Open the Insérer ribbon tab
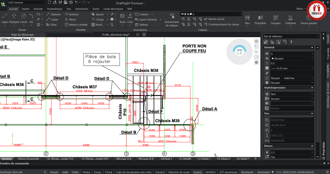 [25, 9]
